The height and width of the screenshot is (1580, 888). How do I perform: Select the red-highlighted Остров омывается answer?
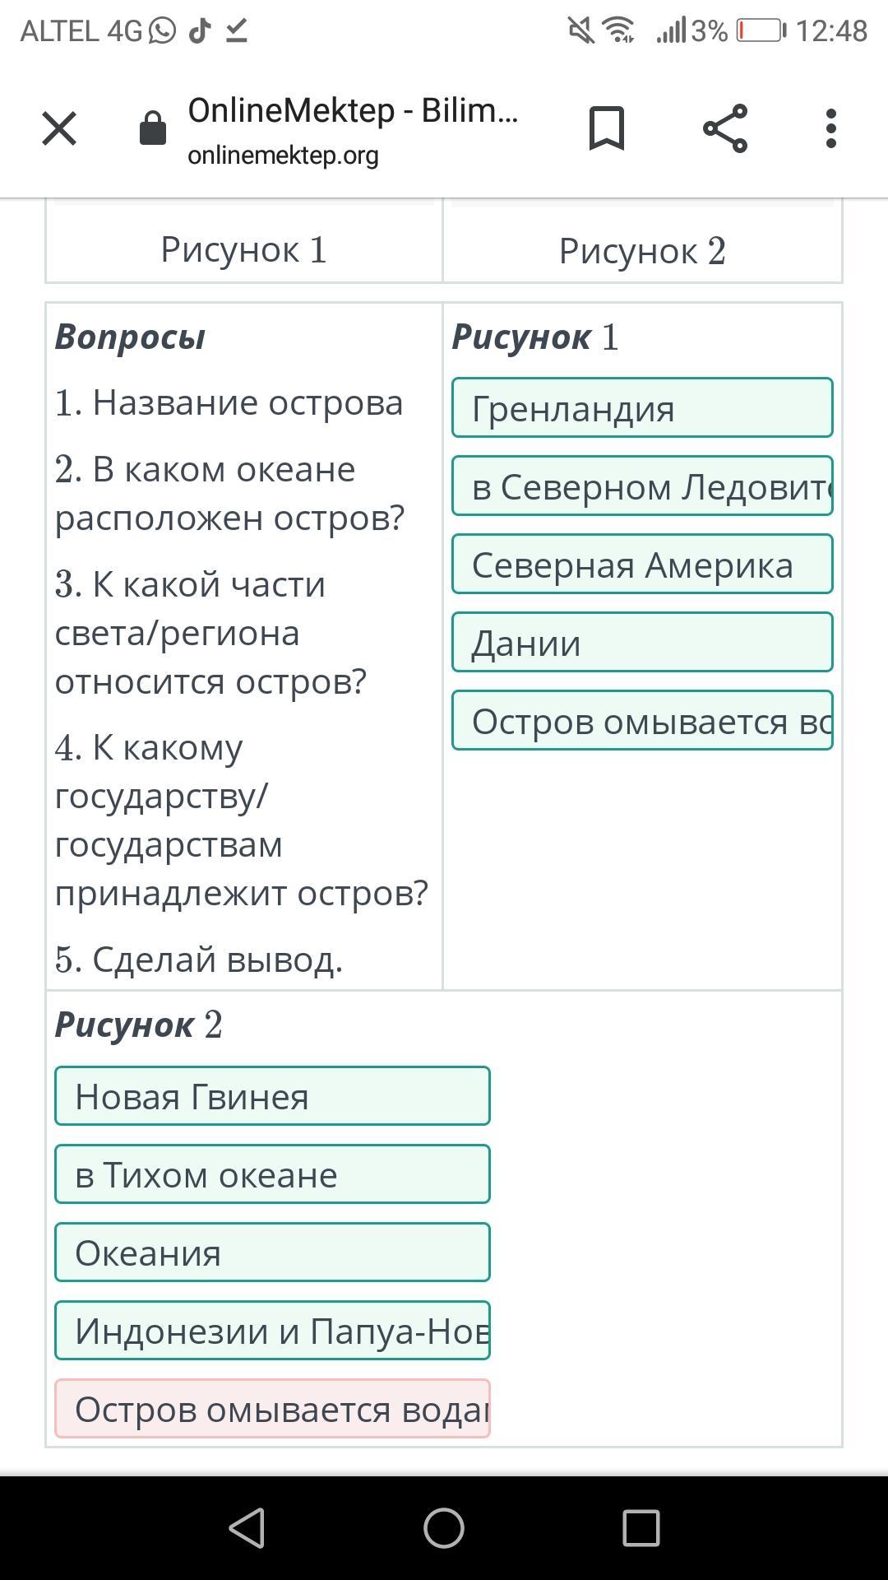(272, 1408)
